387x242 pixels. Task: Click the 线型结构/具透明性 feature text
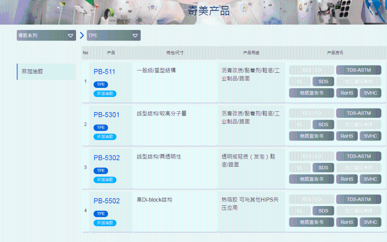pyautogui.click(x=159, y=157)
